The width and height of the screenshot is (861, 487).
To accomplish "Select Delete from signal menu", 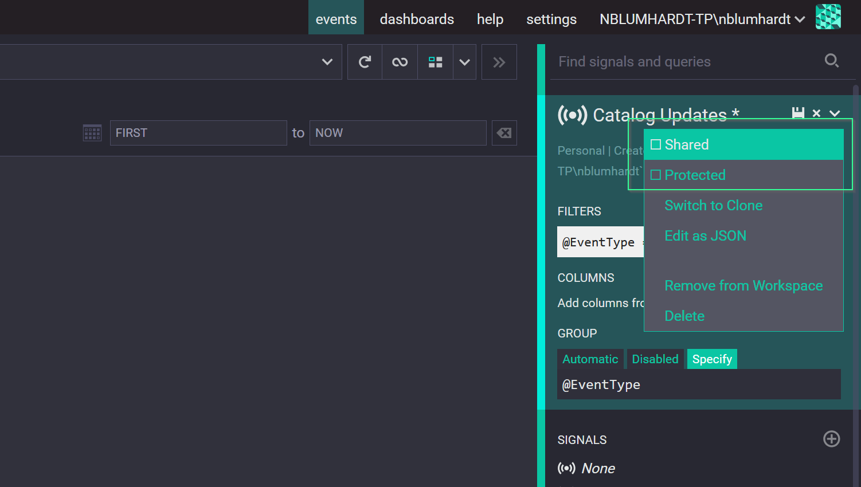I will tap(684, 316).
